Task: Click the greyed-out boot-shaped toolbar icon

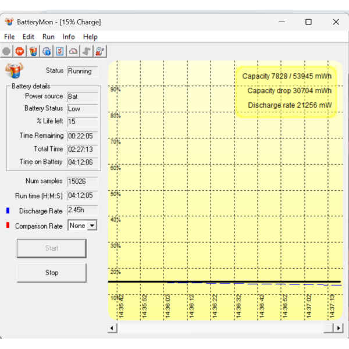Action: (x=87, y=51)
